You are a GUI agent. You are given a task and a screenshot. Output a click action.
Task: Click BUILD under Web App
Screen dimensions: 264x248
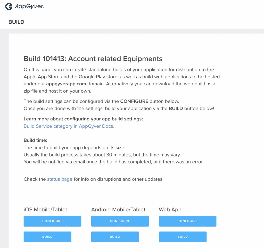183,237
